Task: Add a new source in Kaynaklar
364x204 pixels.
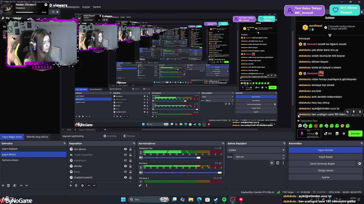Action: tap(71, 186)
